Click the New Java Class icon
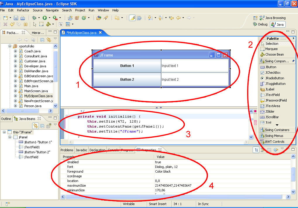 (84, 18)
